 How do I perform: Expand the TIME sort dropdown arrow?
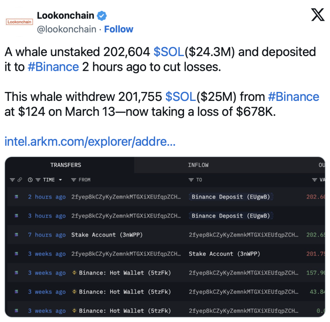[x=60, y=180]
